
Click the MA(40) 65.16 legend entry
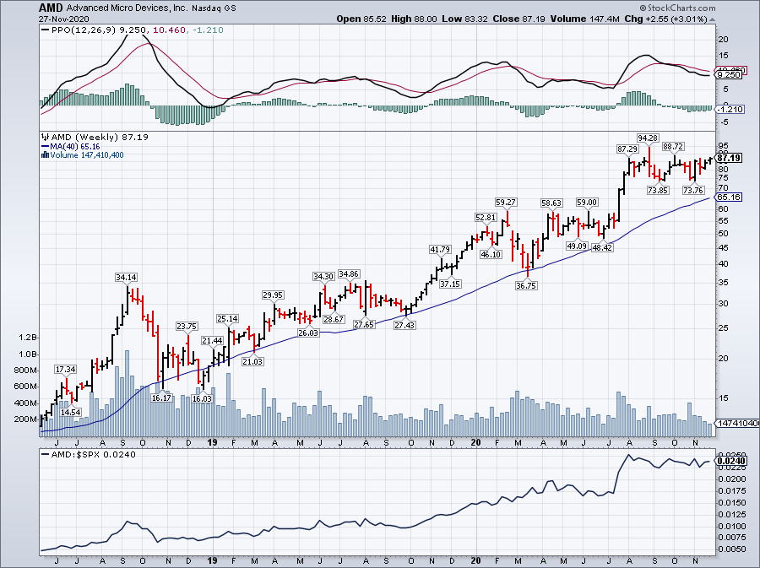75,146
